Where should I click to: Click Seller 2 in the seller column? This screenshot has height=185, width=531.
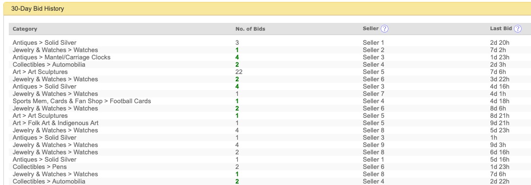(373, 50)
